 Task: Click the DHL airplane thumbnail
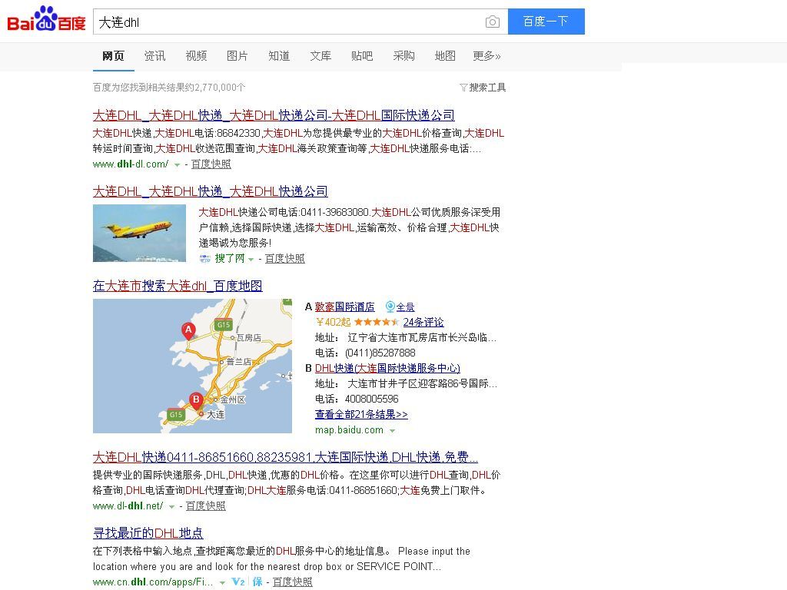click(140, 234)
